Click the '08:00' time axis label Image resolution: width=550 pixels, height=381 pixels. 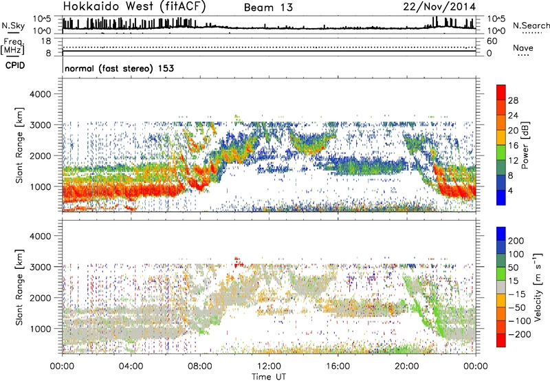pyautogui.click(x=200, y=367)
